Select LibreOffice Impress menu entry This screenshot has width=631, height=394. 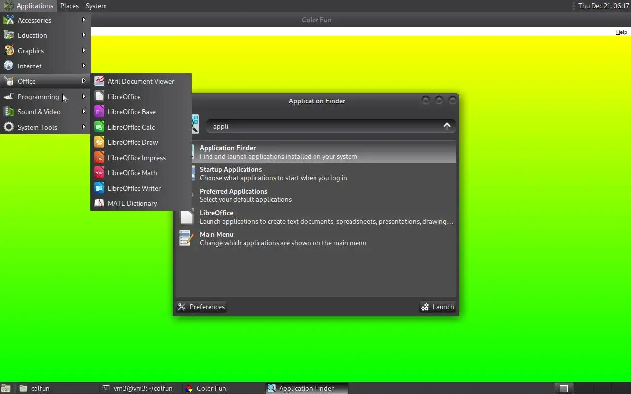click(x=141, y=158)
